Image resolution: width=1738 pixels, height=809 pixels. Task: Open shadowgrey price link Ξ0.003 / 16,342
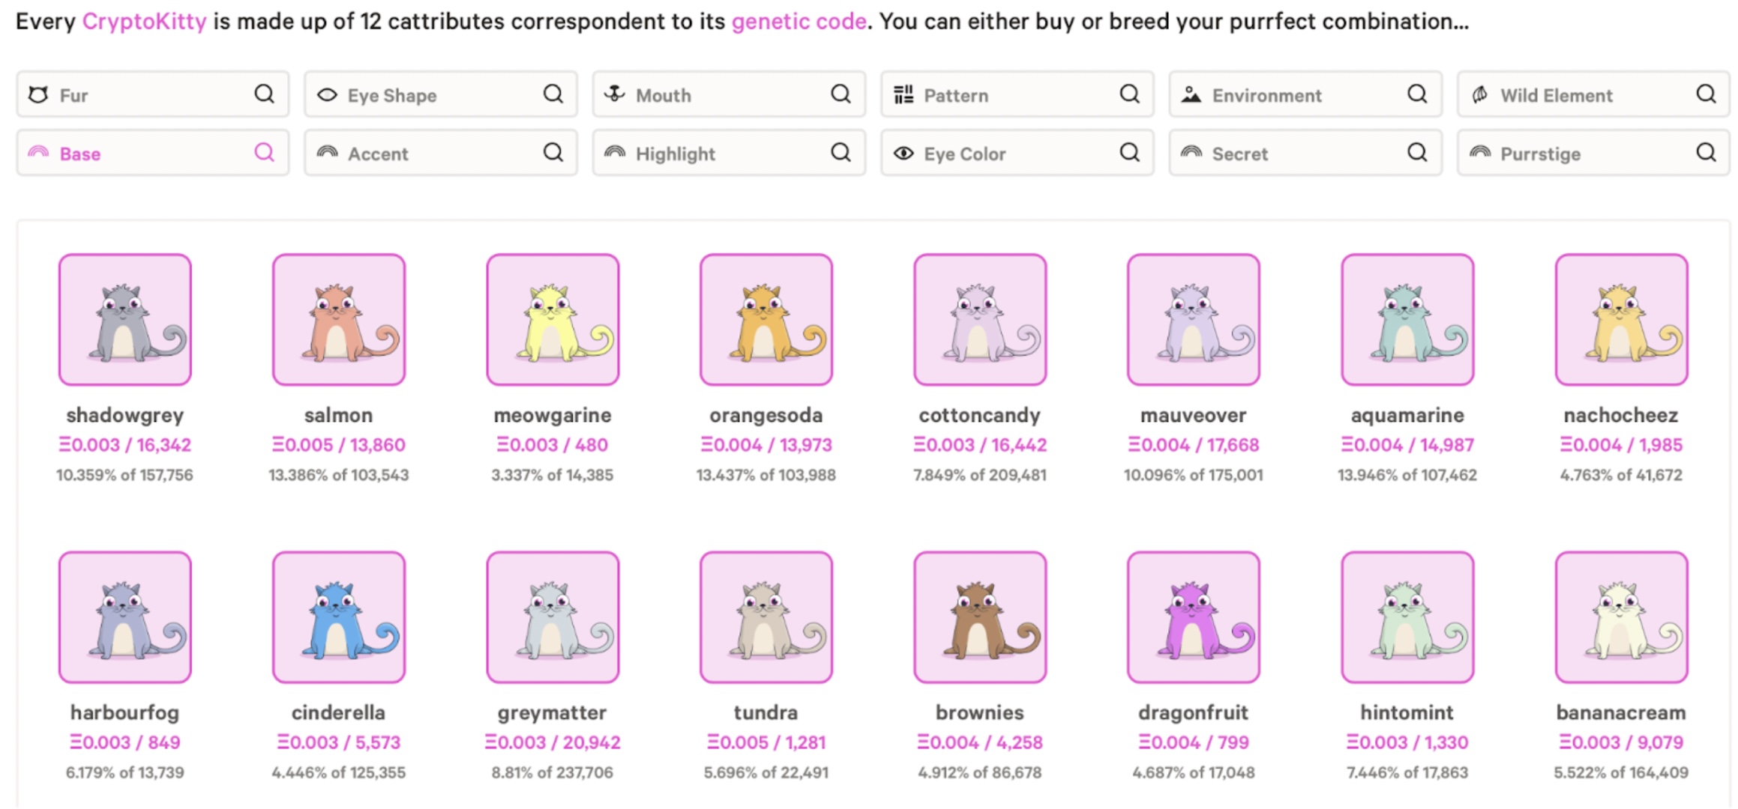pyautogui.click(x=124, y=445)
